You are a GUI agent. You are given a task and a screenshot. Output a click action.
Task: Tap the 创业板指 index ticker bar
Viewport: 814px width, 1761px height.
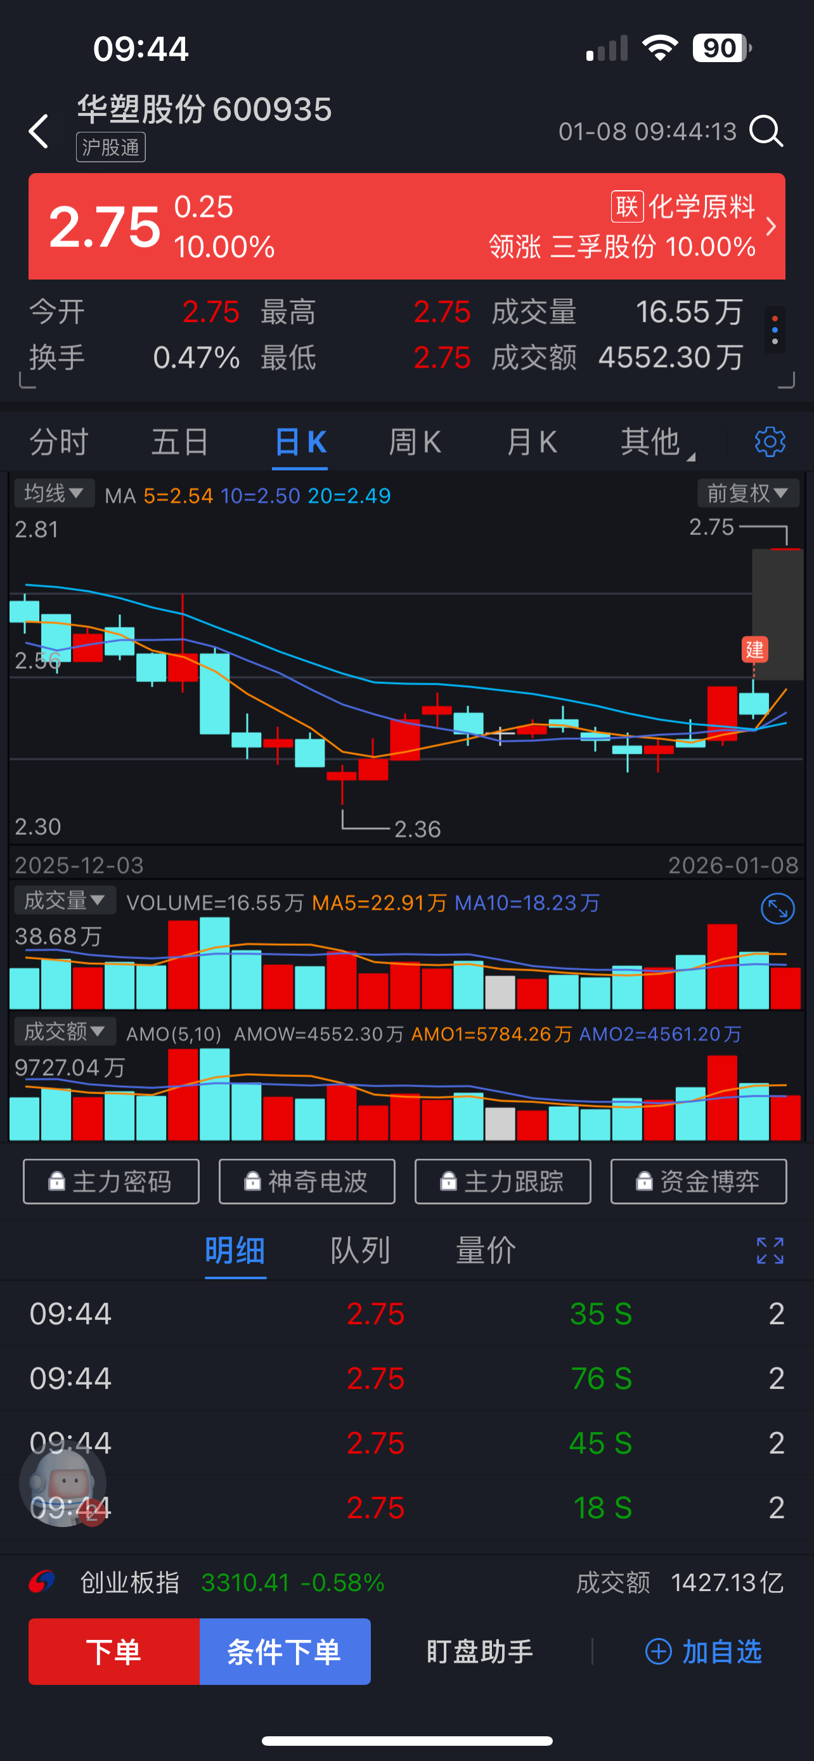point(406,1582)
